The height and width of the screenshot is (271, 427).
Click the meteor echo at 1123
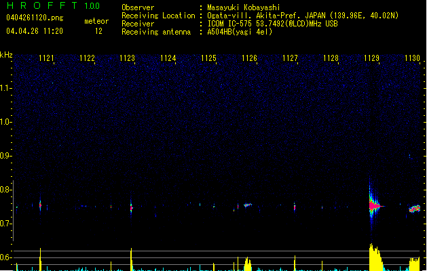coord(131,208)
